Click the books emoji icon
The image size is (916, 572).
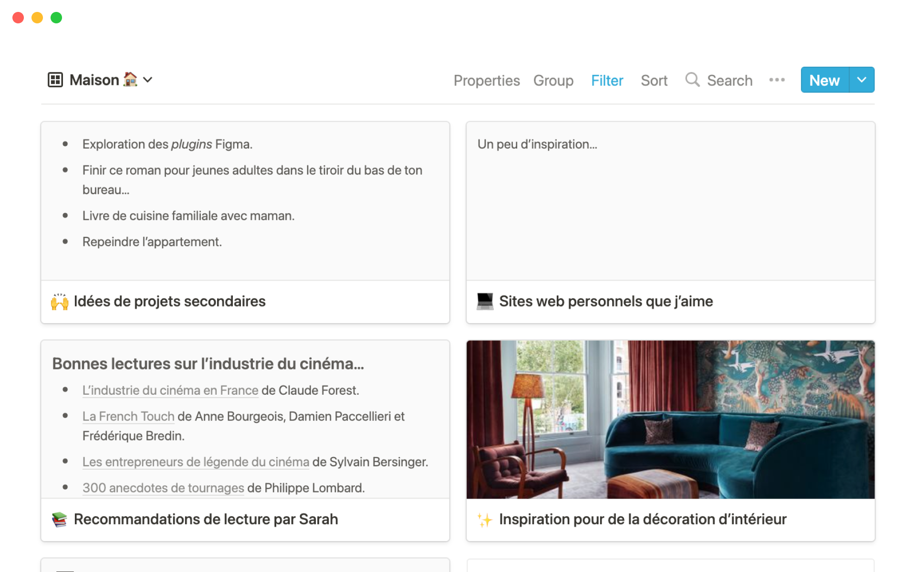60,520
